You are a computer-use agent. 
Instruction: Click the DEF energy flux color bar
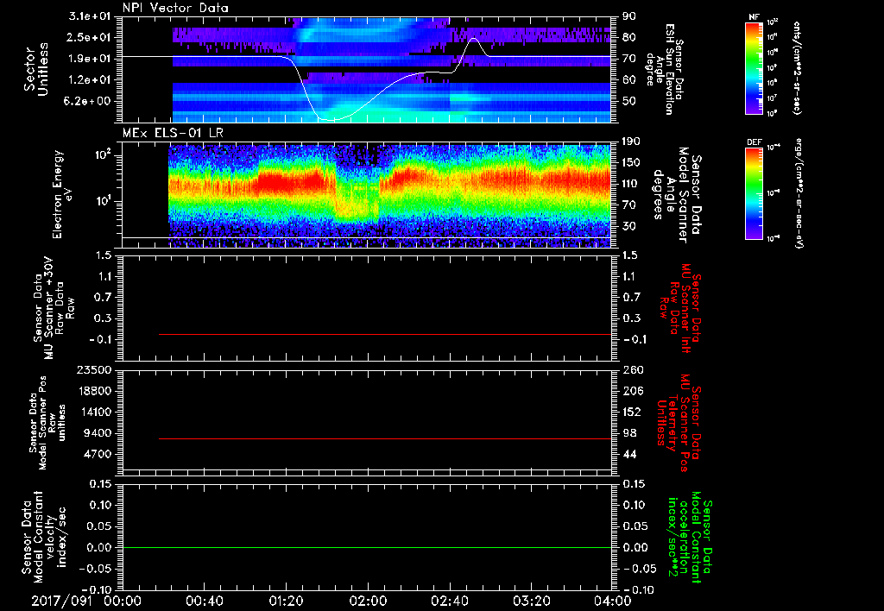point(755,193)
